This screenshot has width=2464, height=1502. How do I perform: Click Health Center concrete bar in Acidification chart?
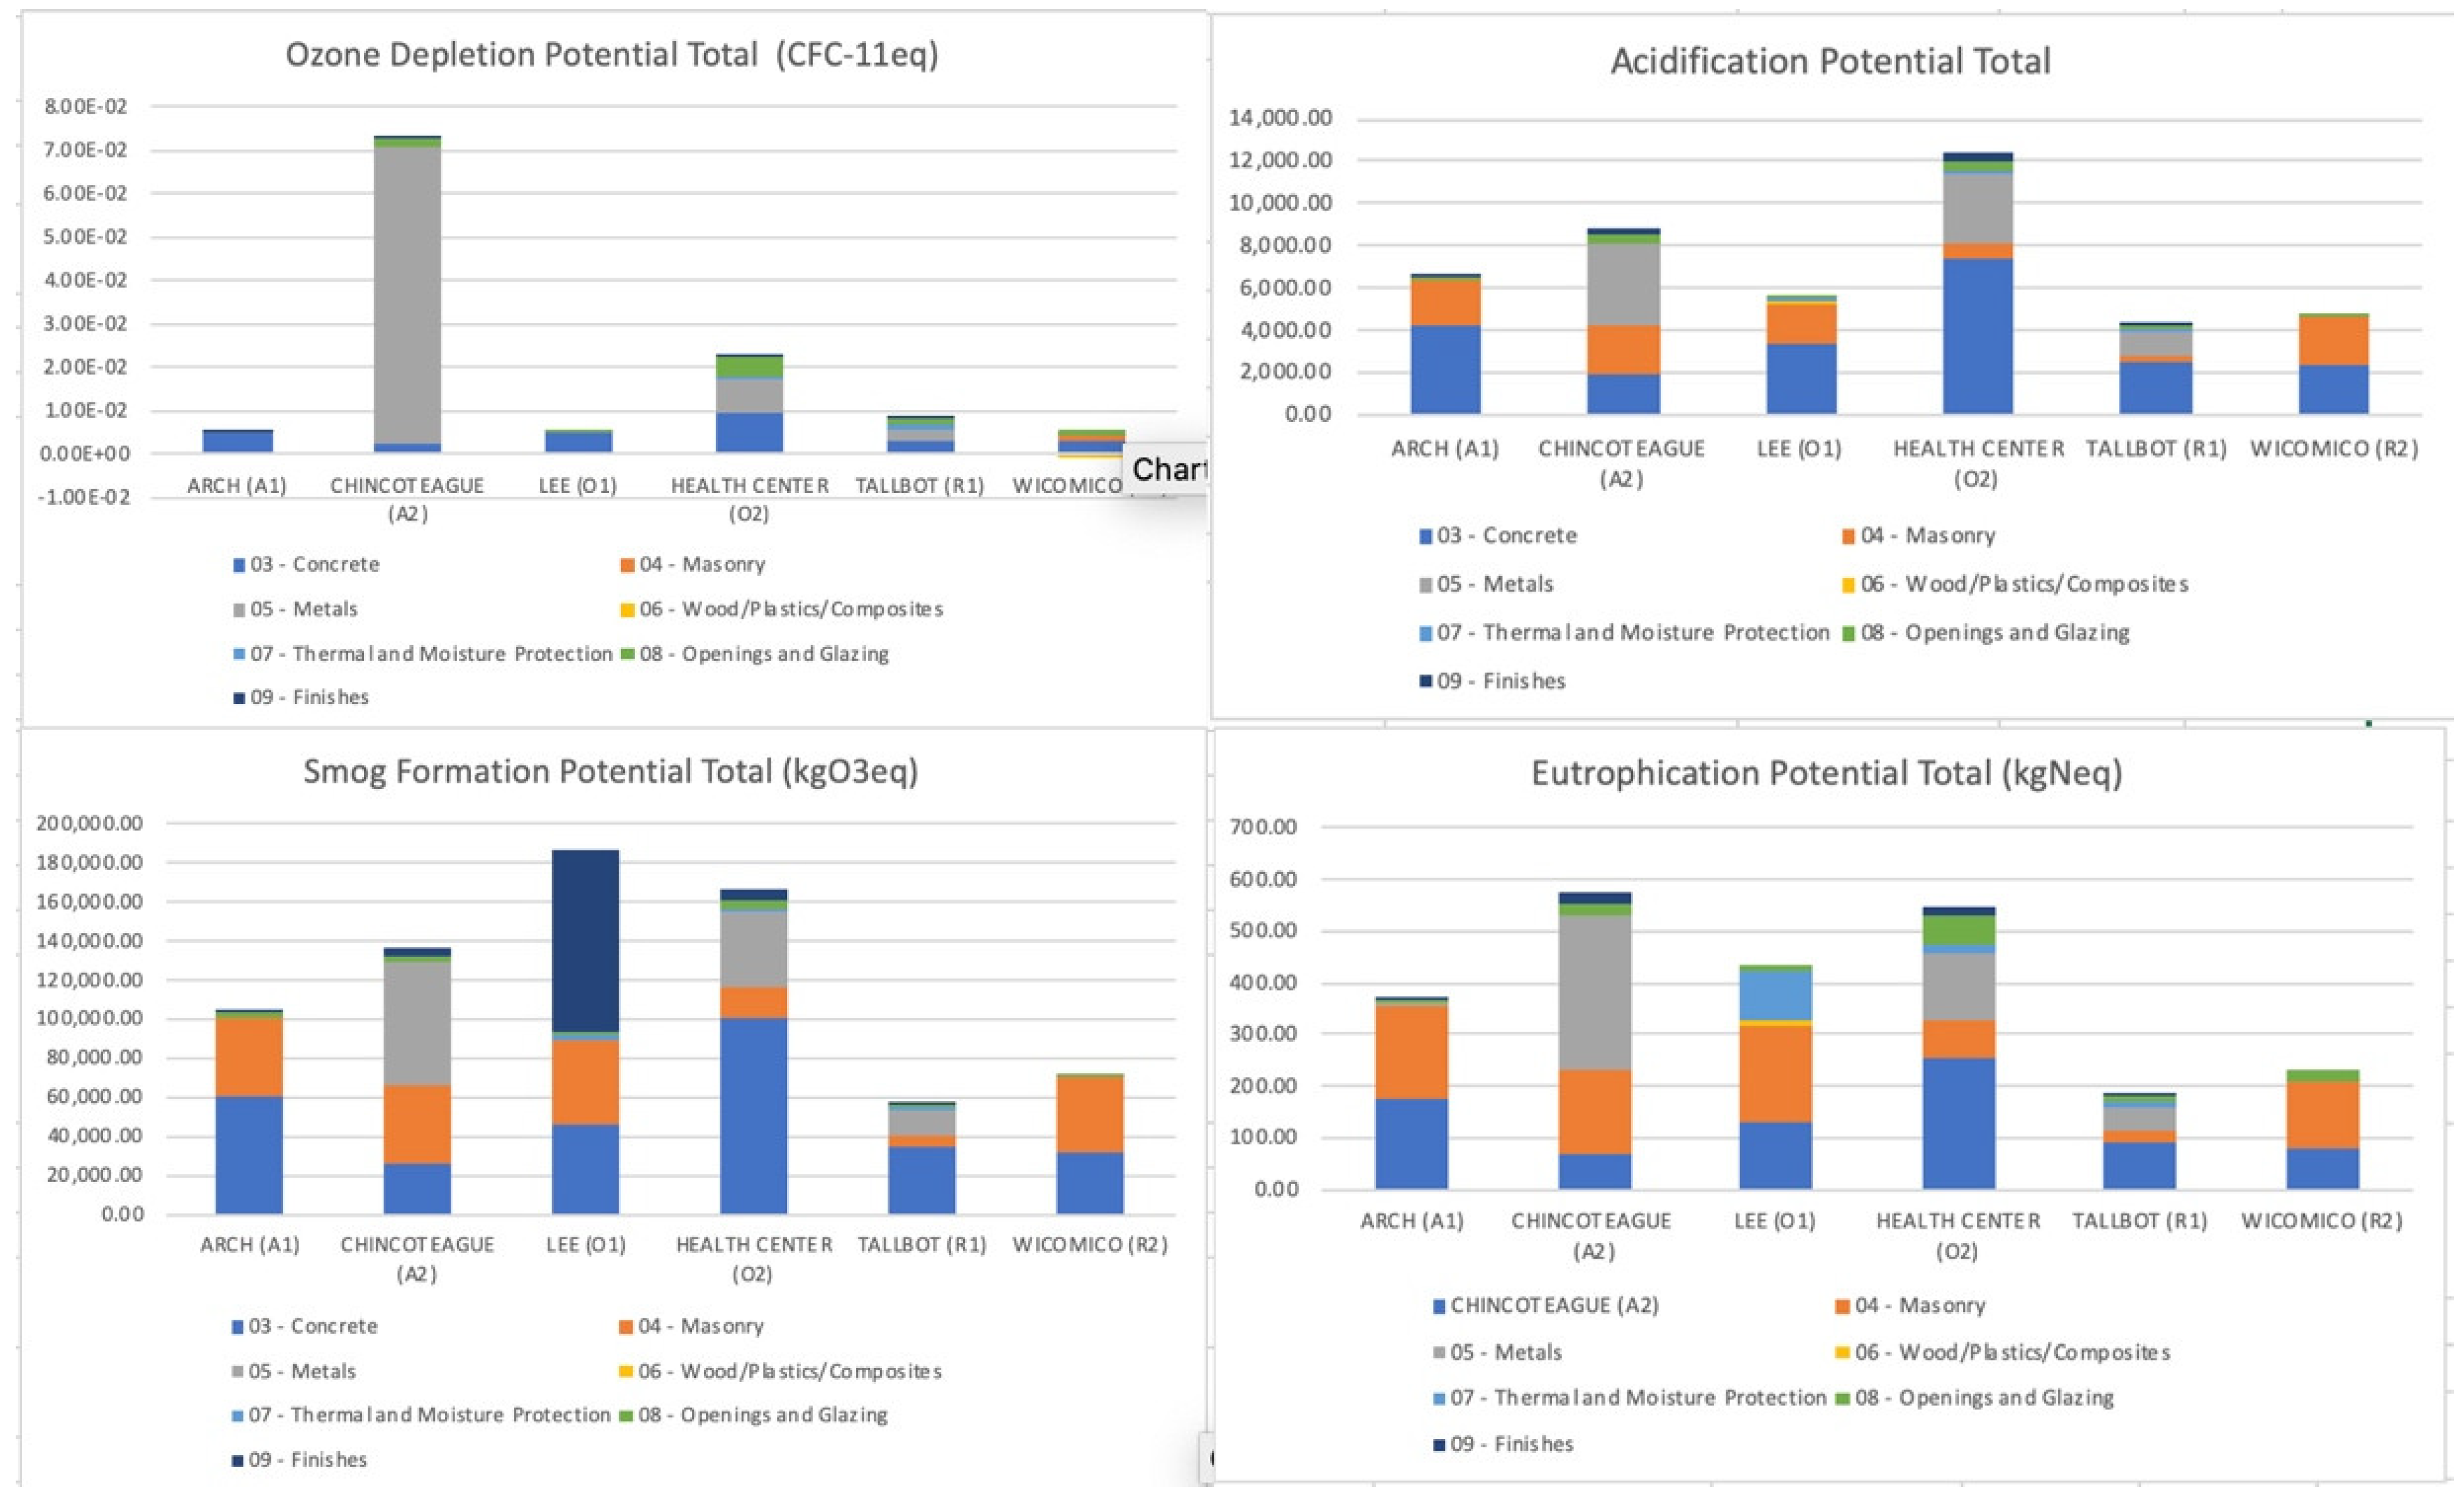pos(1977,335)
